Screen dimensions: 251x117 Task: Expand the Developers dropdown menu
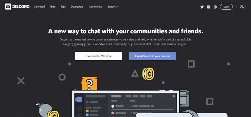coord(78,7)
